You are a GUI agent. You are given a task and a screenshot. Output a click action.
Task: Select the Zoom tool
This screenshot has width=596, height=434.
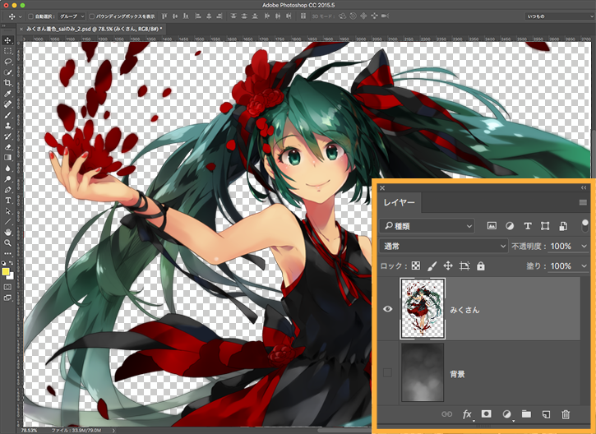[x=7, y=242]
